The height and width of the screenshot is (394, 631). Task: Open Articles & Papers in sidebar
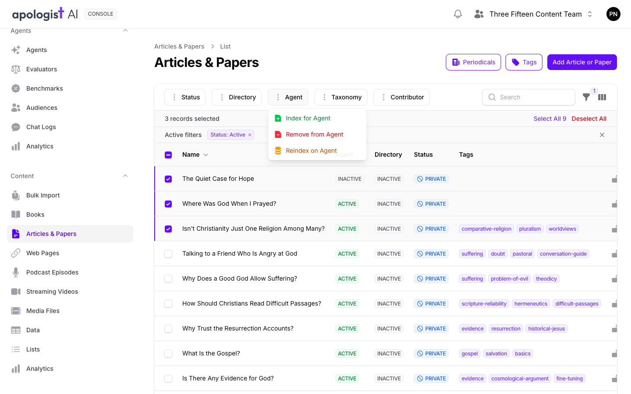pos(70,234)
